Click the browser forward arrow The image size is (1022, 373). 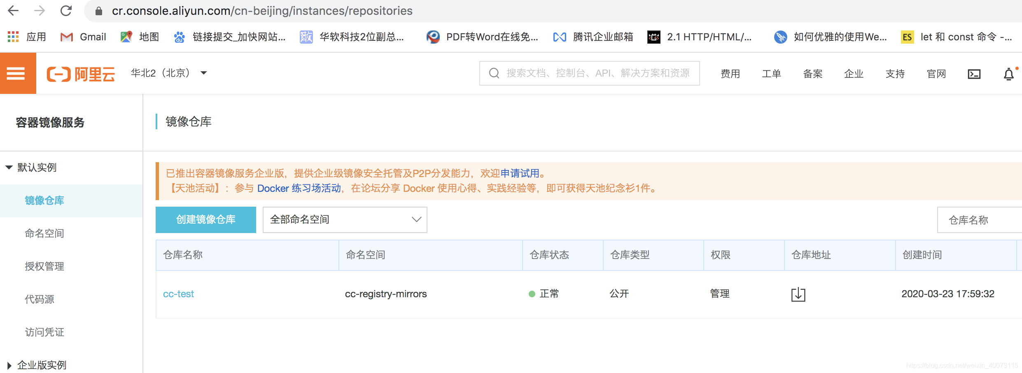[x=40, y=11]
